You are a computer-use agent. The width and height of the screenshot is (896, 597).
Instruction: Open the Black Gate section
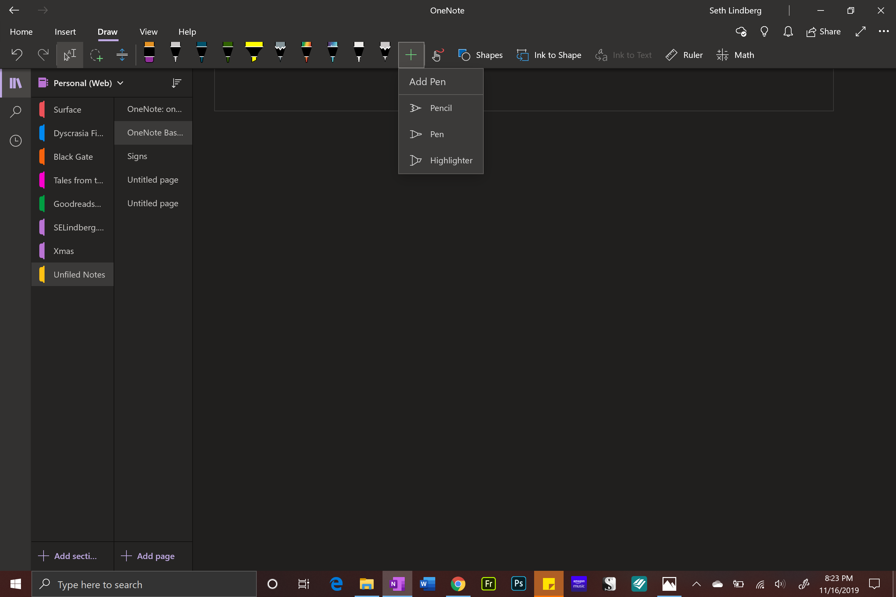point(73,157)
